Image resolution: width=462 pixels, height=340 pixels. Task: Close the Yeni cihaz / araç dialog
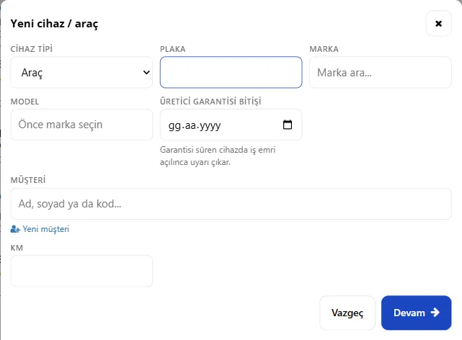coord(438,24)
